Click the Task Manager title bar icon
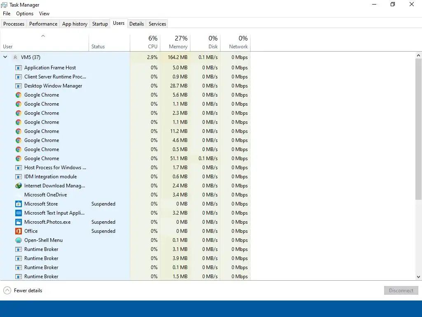Image resolution: width=422 pixels, height=317 pixels. click(4, 5)
